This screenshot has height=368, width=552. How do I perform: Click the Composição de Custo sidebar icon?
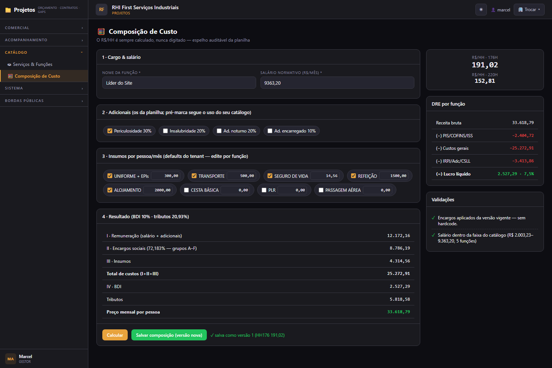[10, 76]
